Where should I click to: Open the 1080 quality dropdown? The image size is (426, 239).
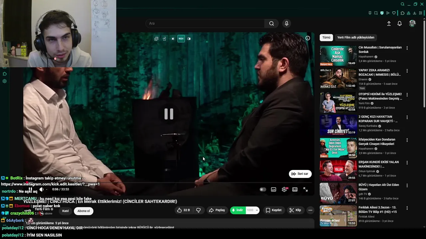[x=253, y=210]
